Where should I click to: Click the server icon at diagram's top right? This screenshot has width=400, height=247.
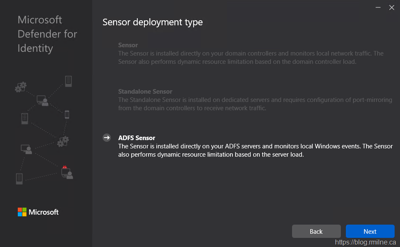tap(68, 81)
